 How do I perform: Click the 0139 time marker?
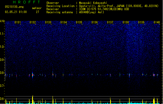(x=141, y=22)
